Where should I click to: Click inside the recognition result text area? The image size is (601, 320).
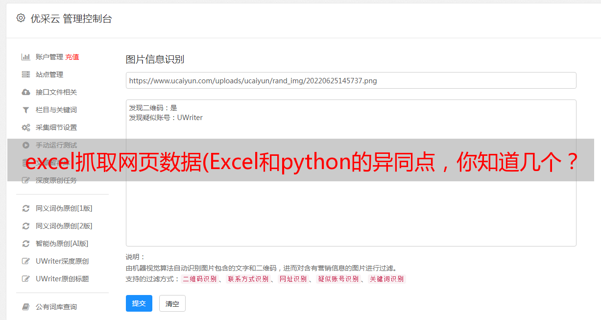(x=351, y=173)
